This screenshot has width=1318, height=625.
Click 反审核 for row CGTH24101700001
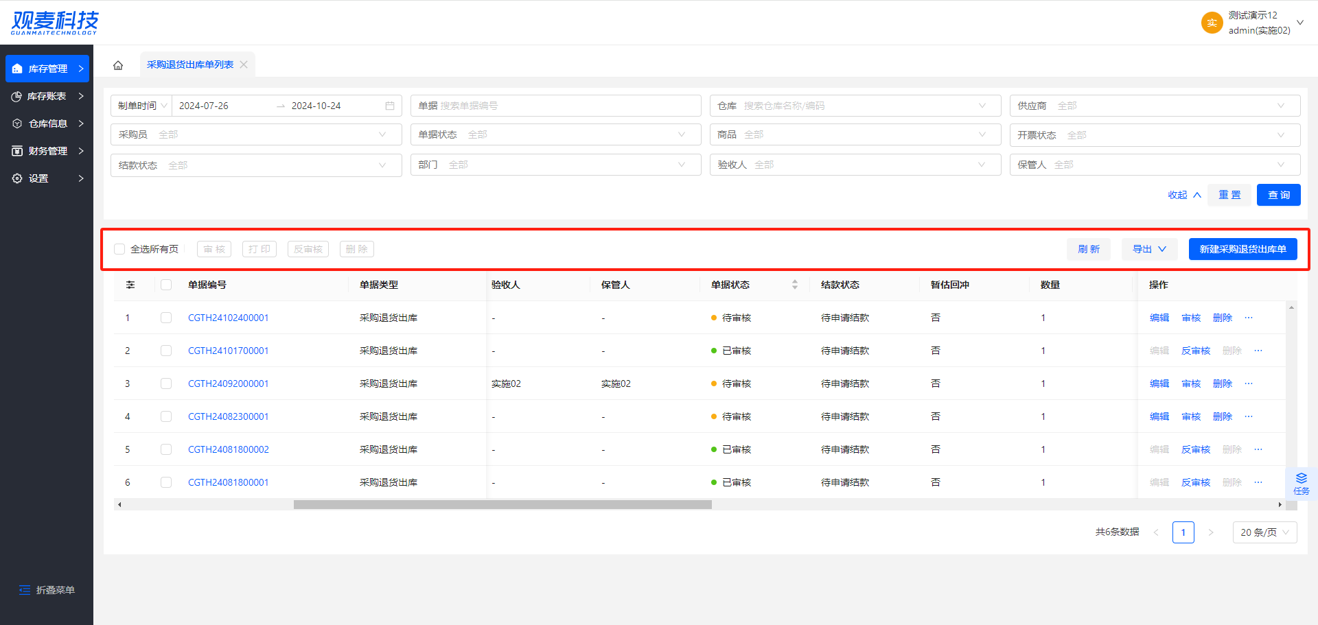1196,351
